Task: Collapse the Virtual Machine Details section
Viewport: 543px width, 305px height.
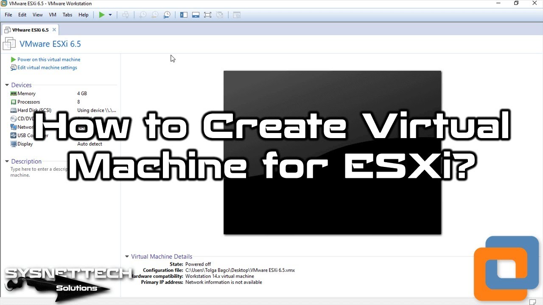Action: tap(127, 257)
